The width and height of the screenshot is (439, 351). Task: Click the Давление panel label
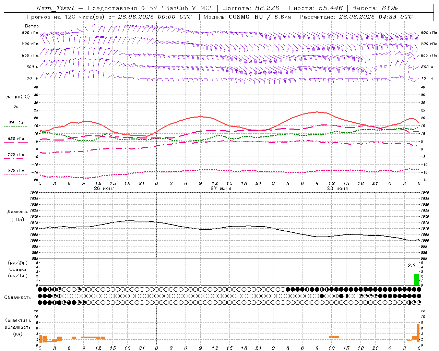[18, 212]
